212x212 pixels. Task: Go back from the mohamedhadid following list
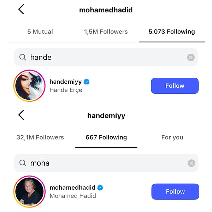click(x=21, y=10)
